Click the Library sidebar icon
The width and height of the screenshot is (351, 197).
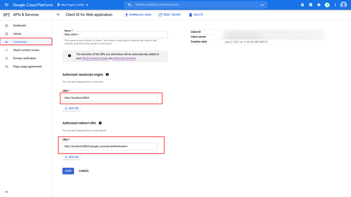point(7,34)
